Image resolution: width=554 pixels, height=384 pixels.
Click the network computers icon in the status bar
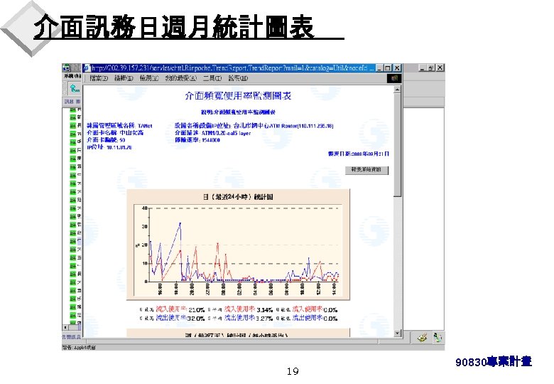438,338
